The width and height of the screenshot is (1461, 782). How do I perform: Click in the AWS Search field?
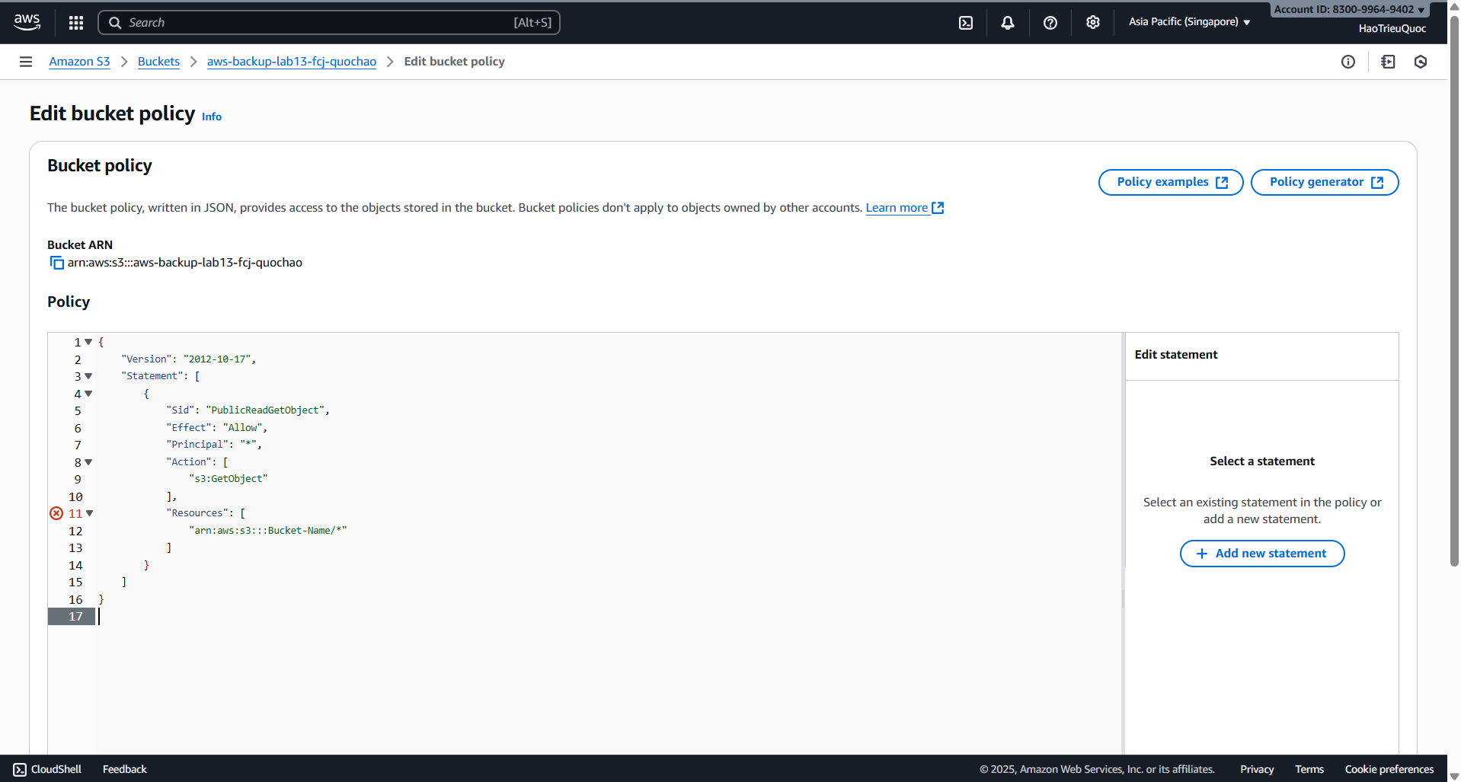pos(320,23)
